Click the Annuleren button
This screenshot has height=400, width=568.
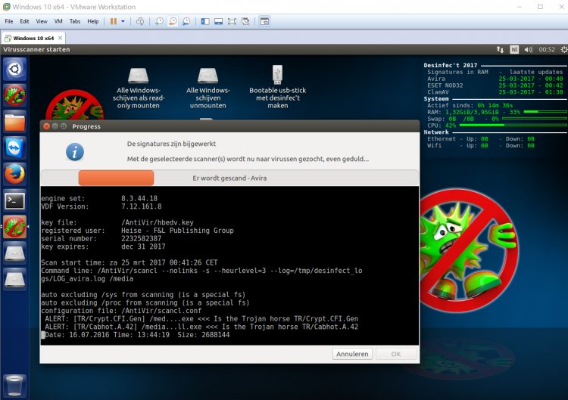click(x=351, y=353)
